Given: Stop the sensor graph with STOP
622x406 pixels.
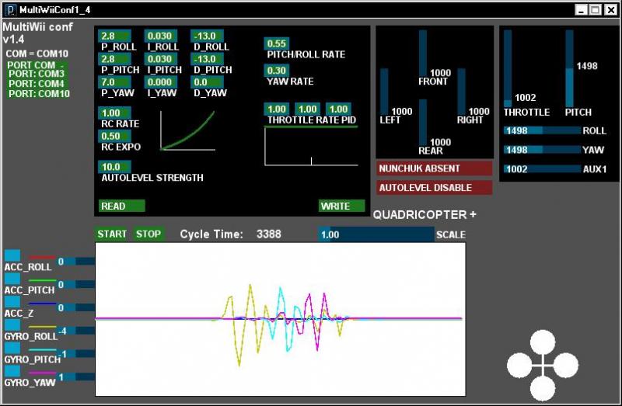Looking at the screenshot, I should [149, 234].
